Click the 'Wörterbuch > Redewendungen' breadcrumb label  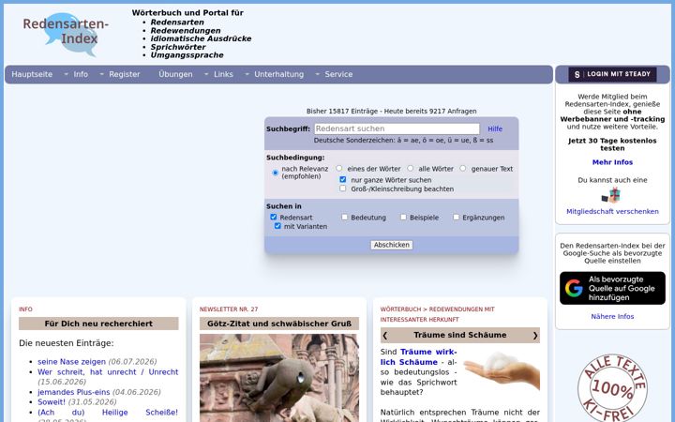(438, 314)
